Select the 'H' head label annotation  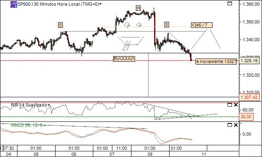[138, 8]
